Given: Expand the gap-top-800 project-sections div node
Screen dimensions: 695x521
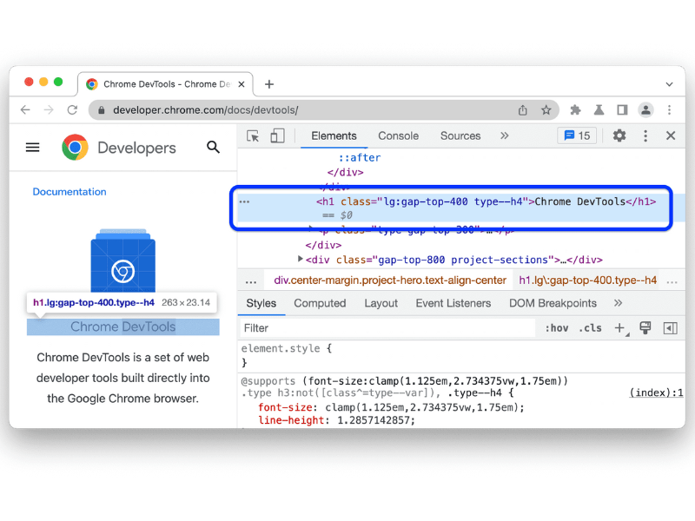Looking at the screenshot, I should coord(300,259).
